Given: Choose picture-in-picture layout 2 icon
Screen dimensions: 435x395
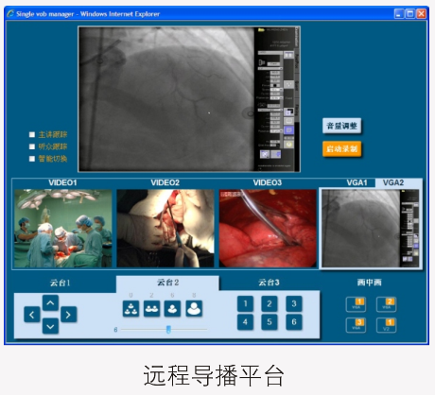Looking at the screenshot, I should coord(386,304).
